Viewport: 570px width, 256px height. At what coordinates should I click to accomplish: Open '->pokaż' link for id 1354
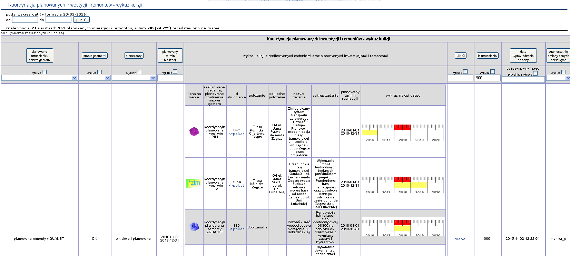(x=236, y=186)
